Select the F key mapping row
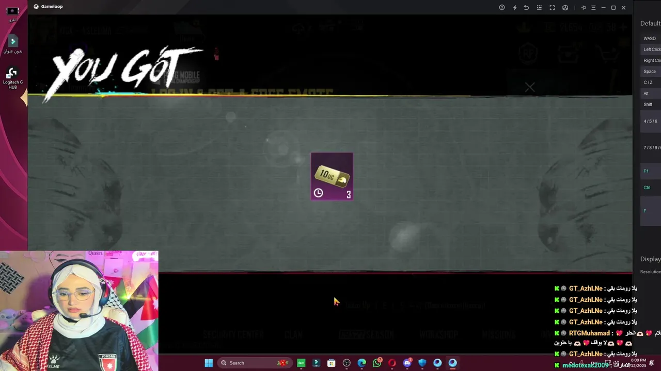661x371 pixels. click(x=651, y=211)
